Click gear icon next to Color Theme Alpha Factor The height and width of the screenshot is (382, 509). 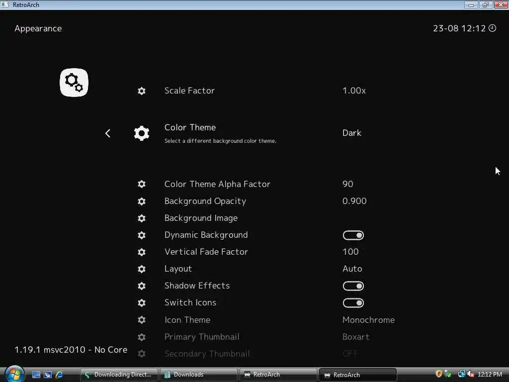coord(142,184)
